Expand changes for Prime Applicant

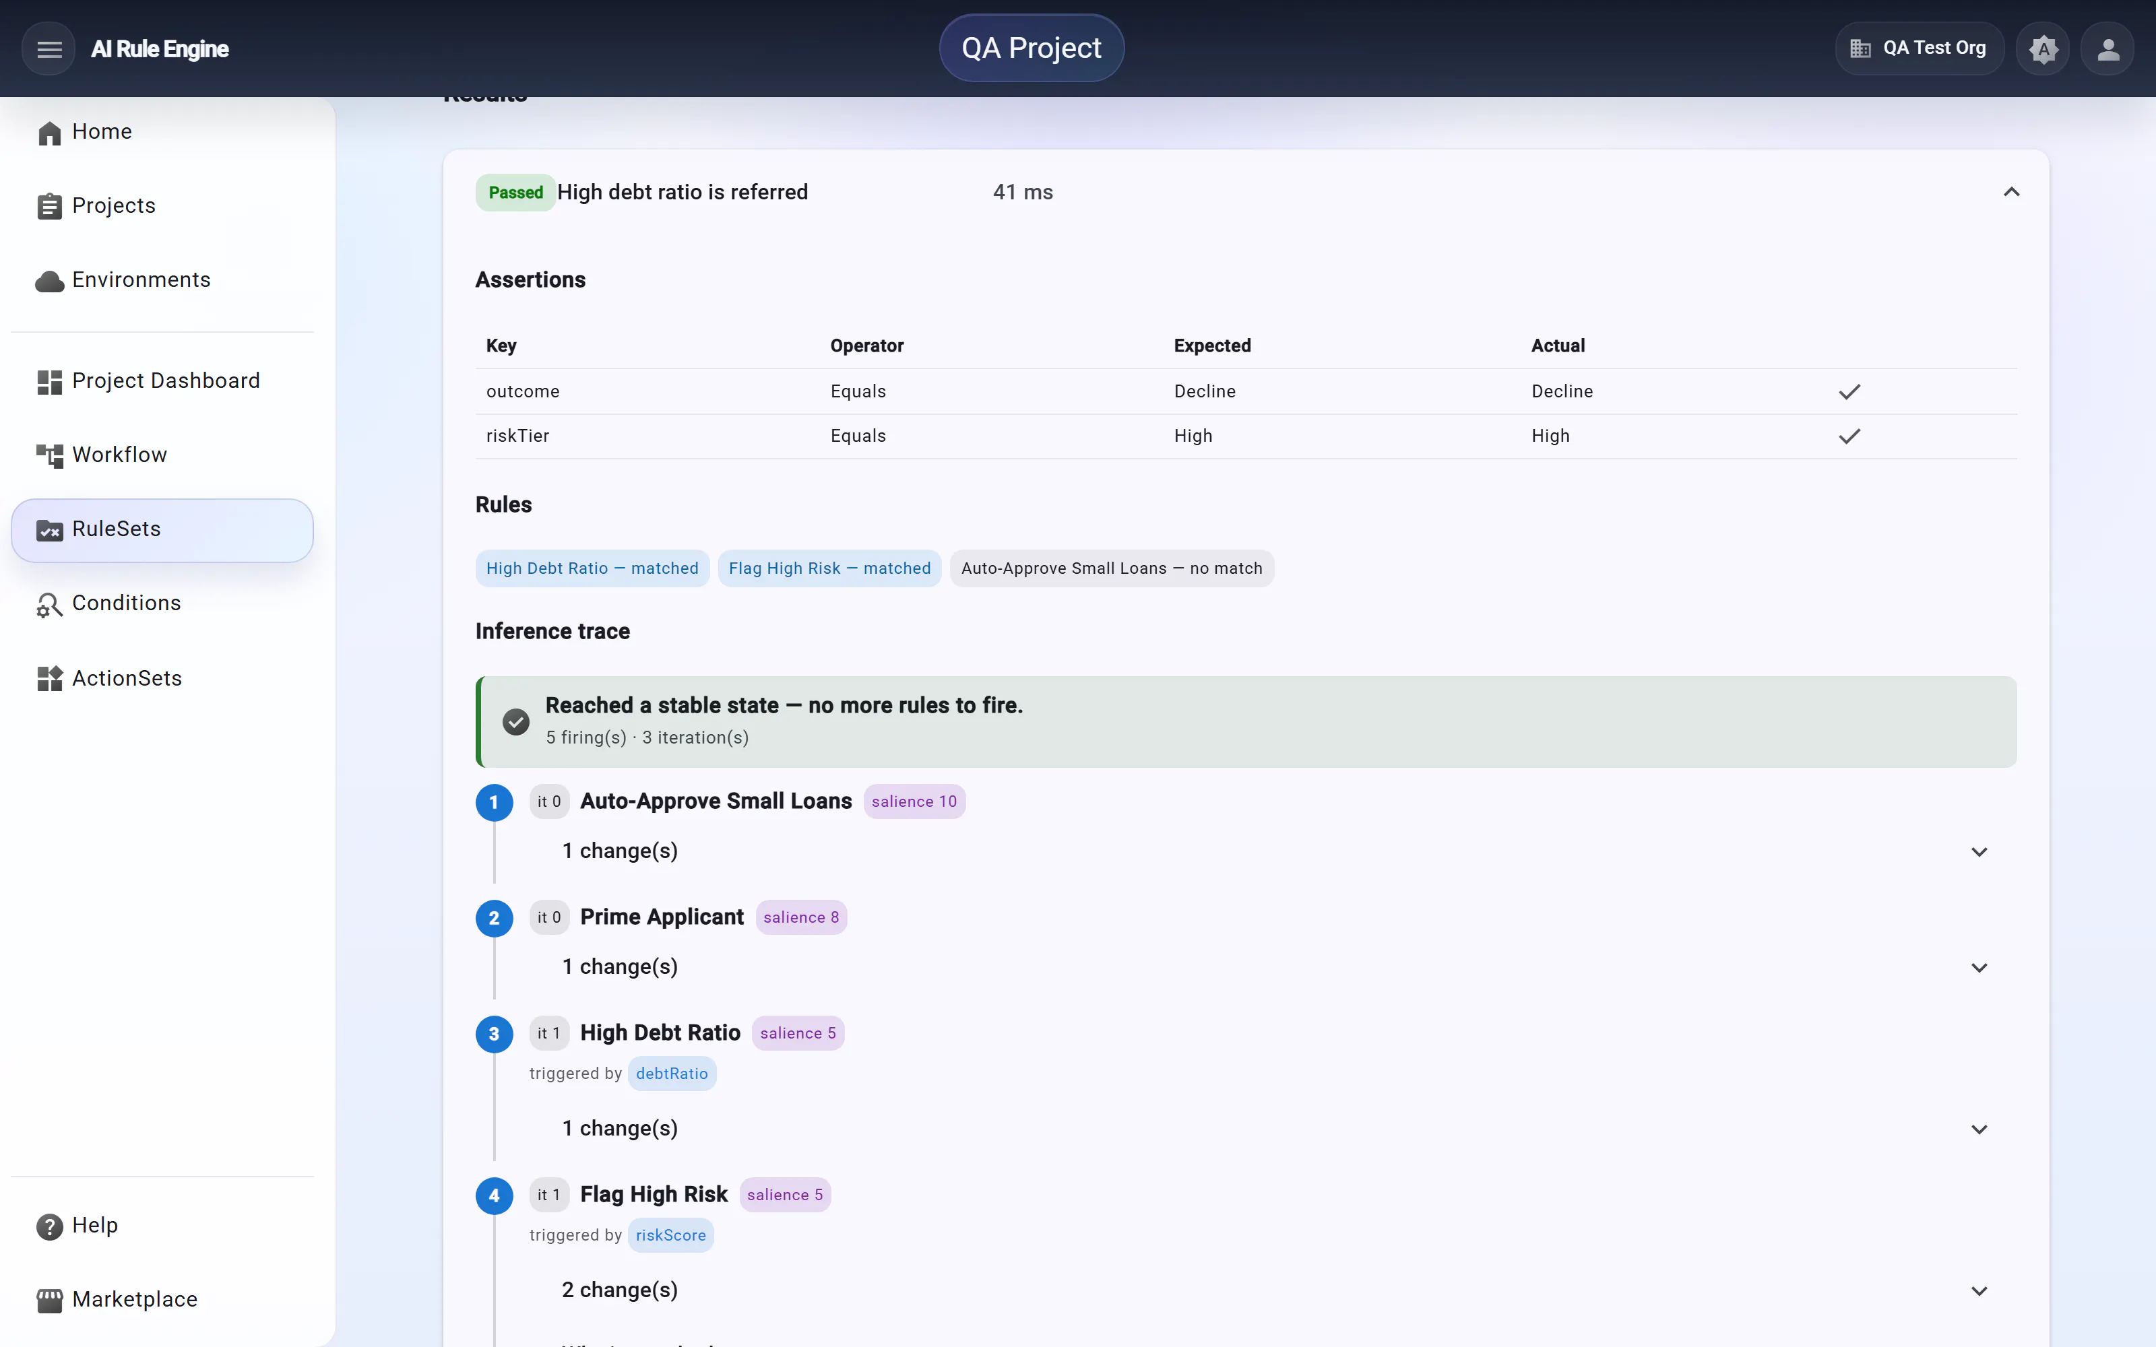pos(1979,968)
